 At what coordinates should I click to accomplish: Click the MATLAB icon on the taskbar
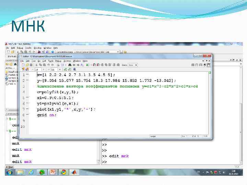74,172
